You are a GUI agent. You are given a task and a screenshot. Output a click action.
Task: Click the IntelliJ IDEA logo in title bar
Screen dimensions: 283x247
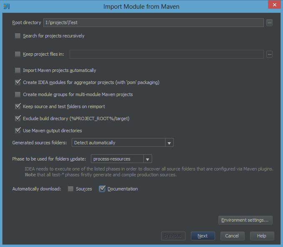[7, 6]
